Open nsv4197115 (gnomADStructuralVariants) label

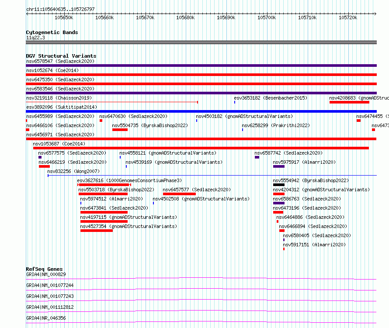[x=129, y=217]
